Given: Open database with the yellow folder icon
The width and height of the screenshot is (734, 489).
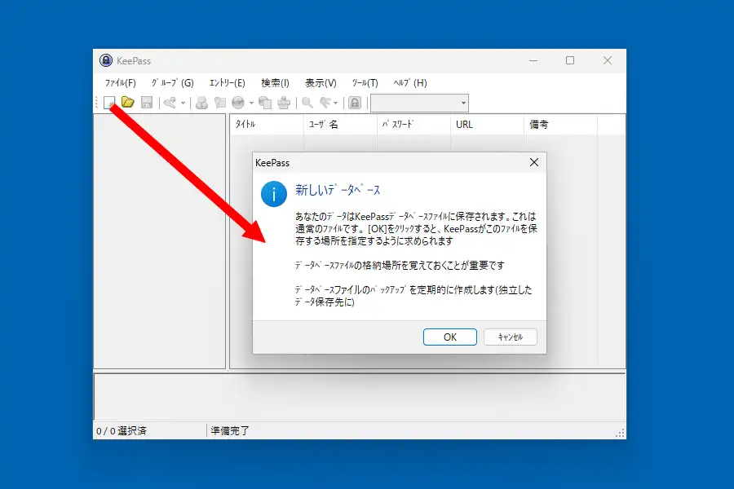Looking at the screenshot, I should click(x=128, y=102).
